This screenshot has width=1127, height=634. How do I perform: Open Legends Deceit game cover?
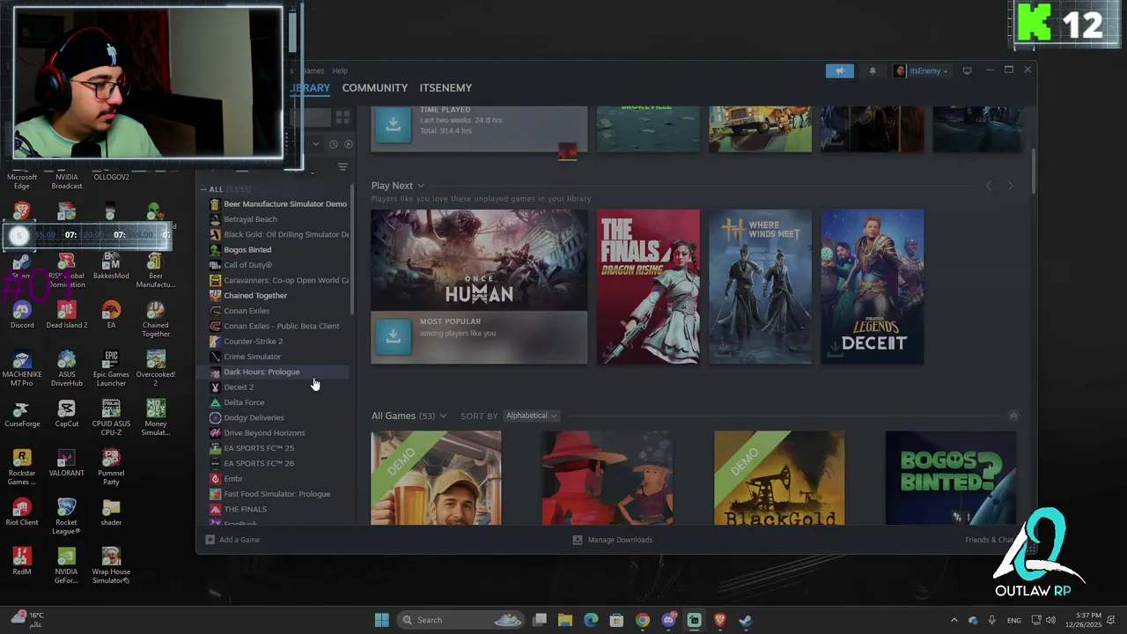click(873, 286)
